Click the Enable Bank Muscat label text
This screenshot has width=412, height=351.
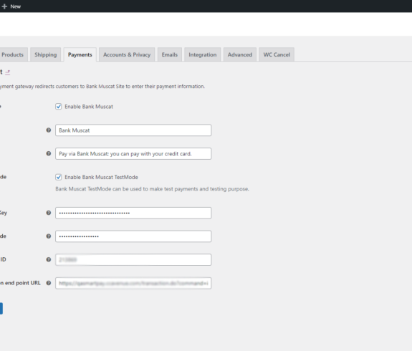coord(89,107)
